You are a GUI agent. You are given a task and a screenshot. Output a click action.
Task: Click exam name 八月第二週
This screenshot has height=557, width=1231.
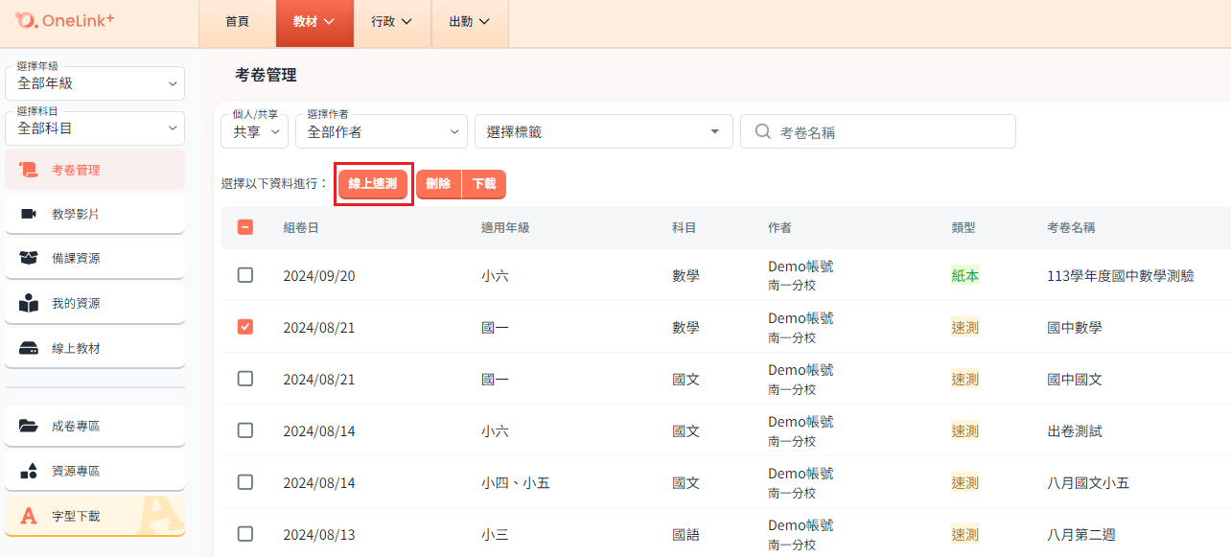coord(1081,534)
